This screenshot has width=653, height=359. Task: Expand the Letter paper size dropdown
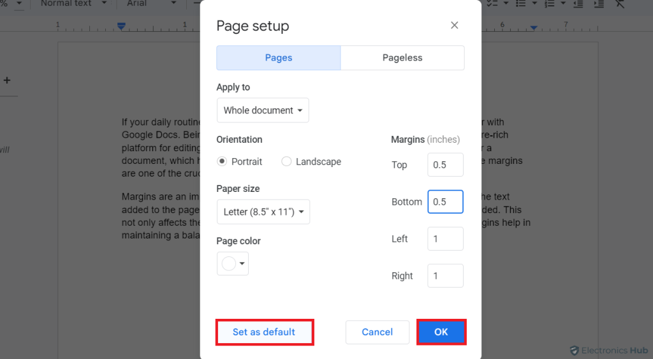pyautogui.click(x=263, y=212)
